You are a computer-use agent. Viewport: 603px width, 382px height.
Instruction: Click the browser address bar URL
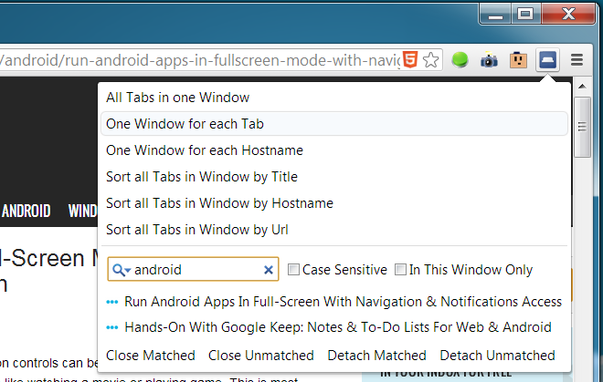[200, 60]
